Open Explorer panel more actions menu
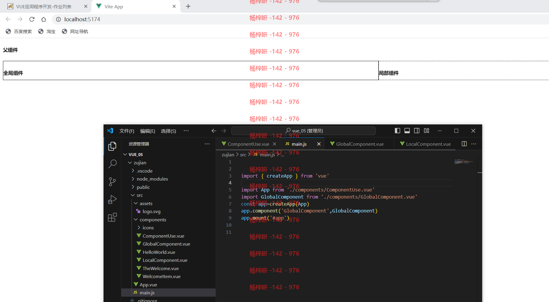This screenshot has width=549, height=302. tap(207, 144)
